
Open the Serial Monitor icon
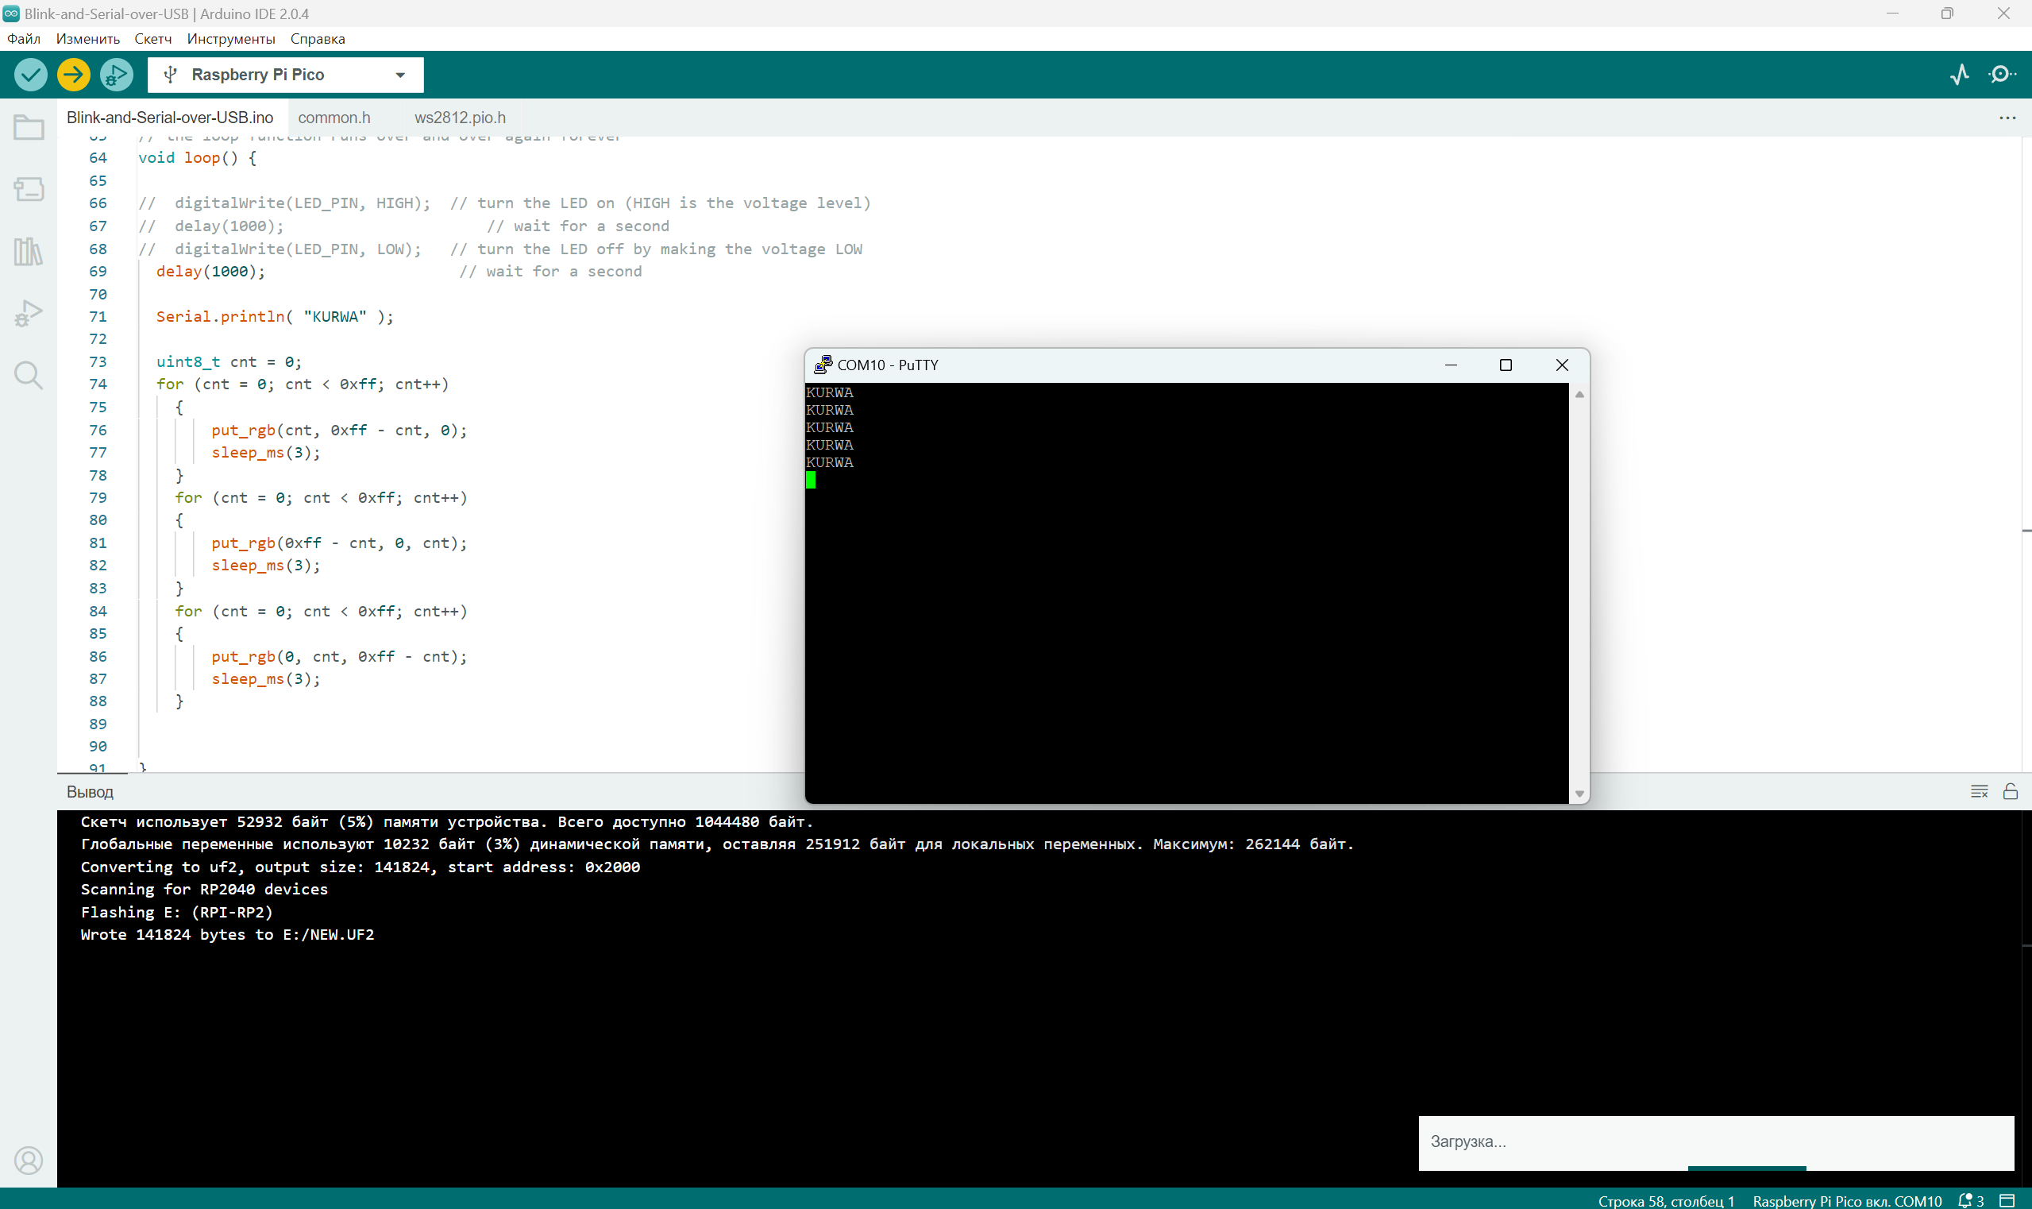tap(2001, 75)
